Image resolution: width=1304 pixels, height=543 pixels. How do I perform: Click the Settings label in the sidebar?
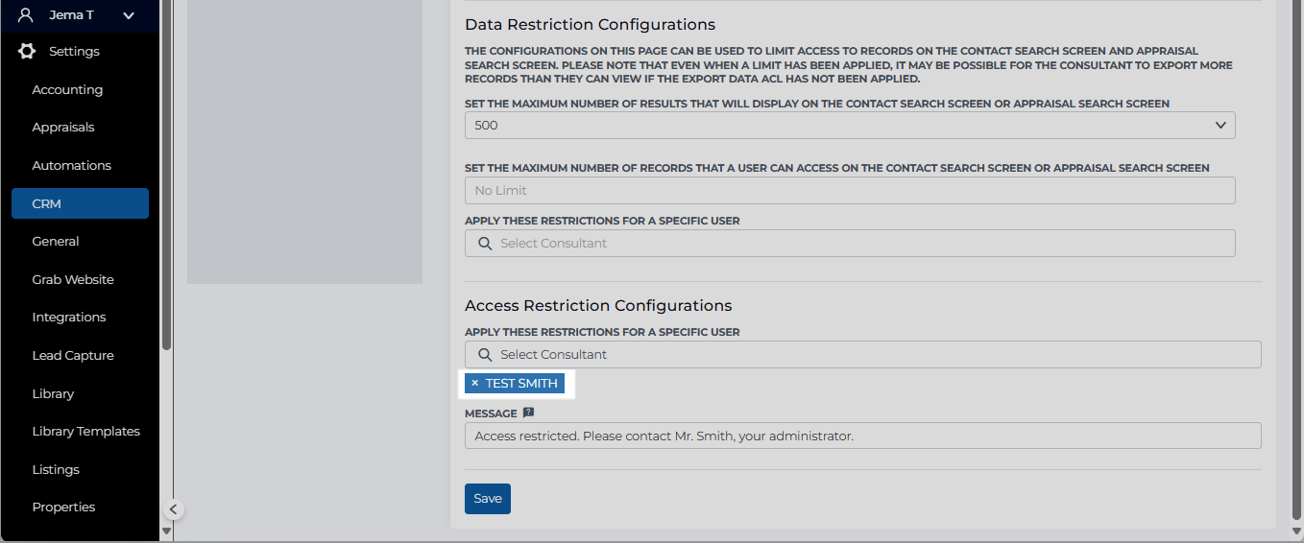[x=74, y=51]
